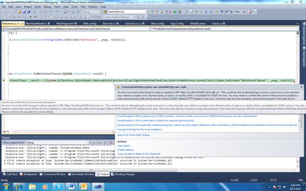Open the active files list arrow right of the tabs
The height and width of the screenshot is (191, 306).
(297, 24)
